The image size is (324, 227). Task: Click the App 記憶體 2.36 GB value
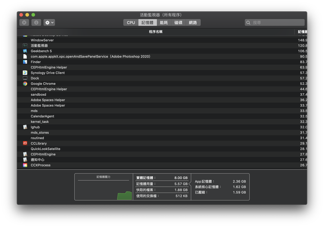(239, 182)
